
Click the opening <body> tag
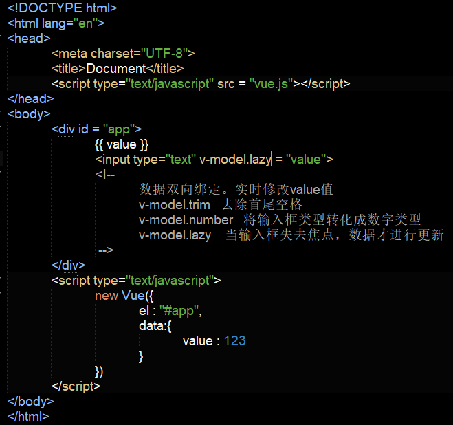pos(29,114)
